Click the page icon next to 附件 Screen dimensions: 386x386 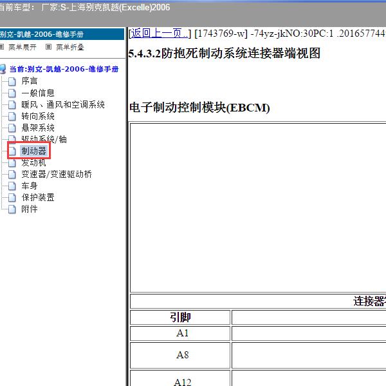pos(12,209)
